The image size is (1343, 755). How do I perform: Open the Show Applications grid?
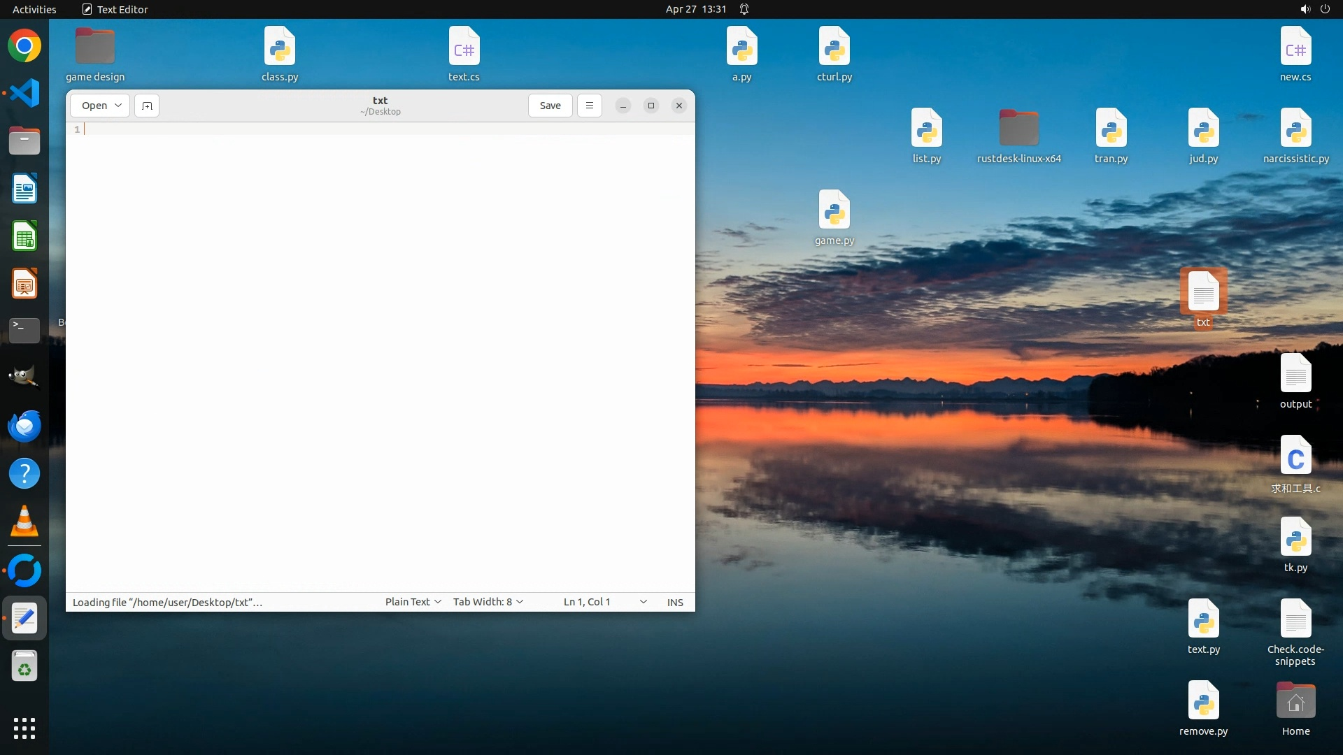(x=24, y=728)
